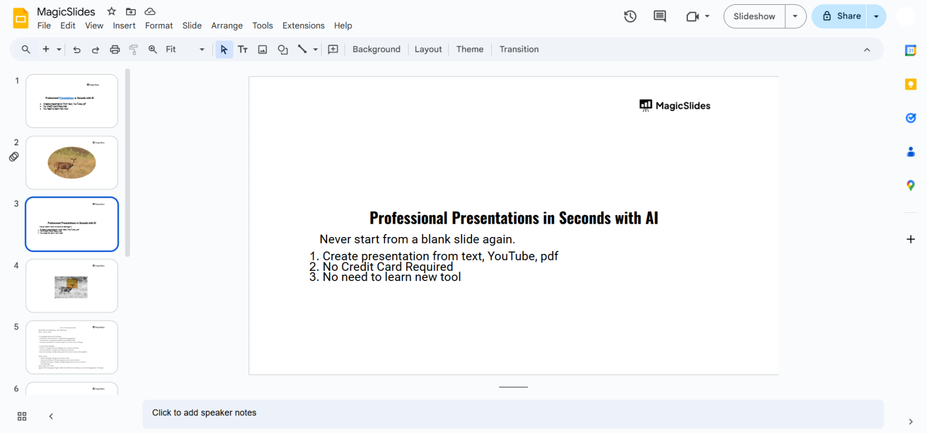
Task: Open the Fit zoom level dropdown
Action: pos(186,49)
